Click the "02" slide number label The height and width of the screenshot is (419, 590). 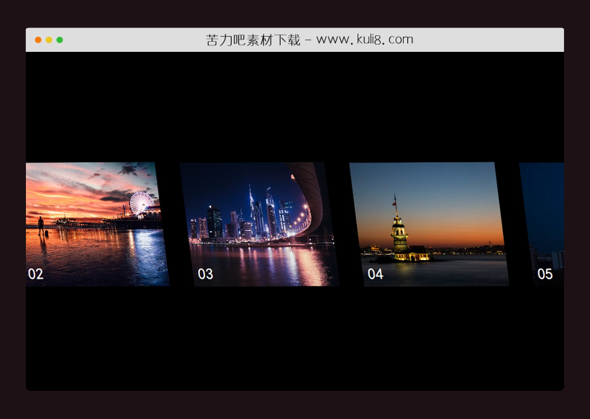[x=36, y=274]
